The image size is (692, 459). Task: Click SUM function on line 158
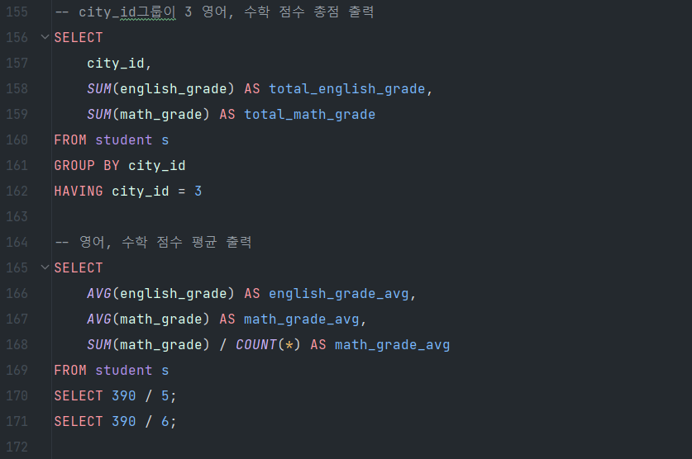99,89
